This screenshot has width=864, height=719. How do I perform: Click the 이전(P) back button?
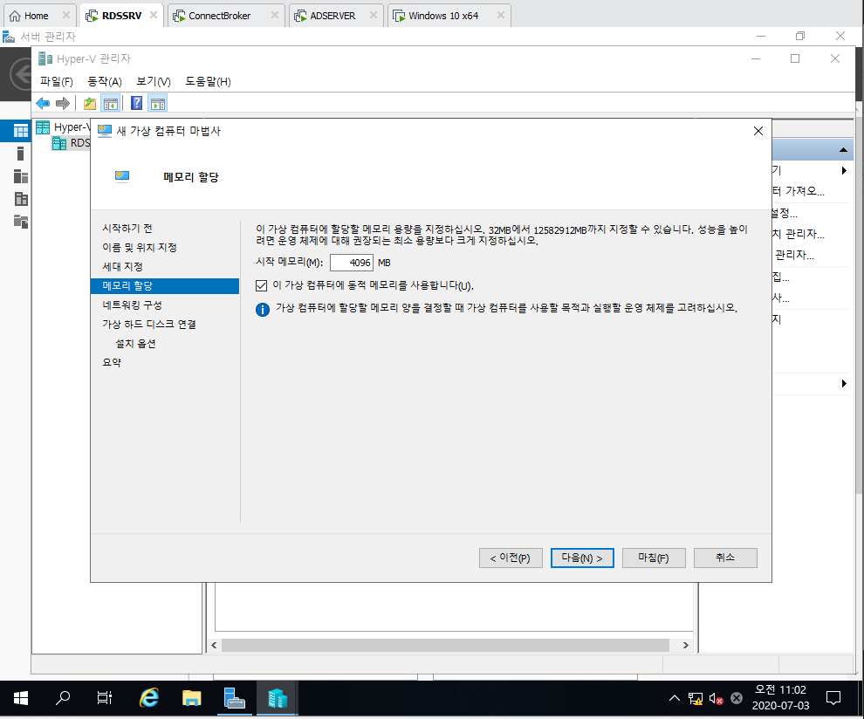(511, 558)
